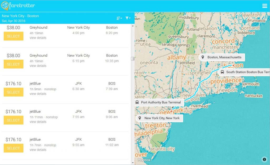Open the filter results dropdown icon

128,18
